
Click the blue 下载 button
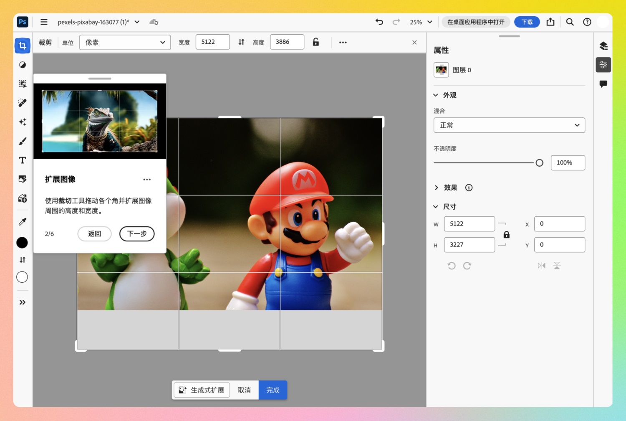[527, 22]
